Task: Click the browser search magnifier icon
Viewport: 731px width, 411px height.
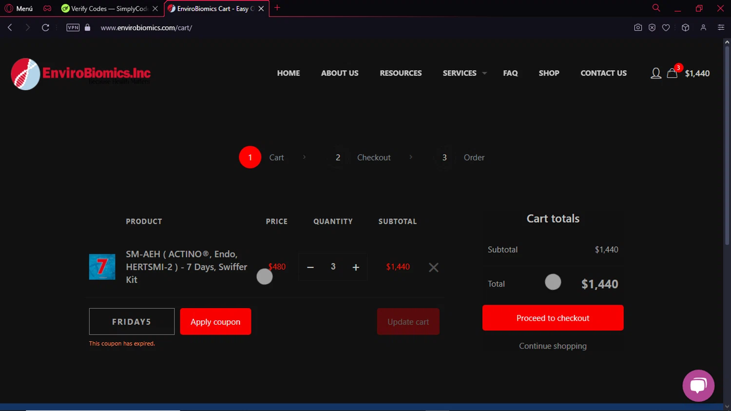Action: pyautogui.click(x=656, y=8)
